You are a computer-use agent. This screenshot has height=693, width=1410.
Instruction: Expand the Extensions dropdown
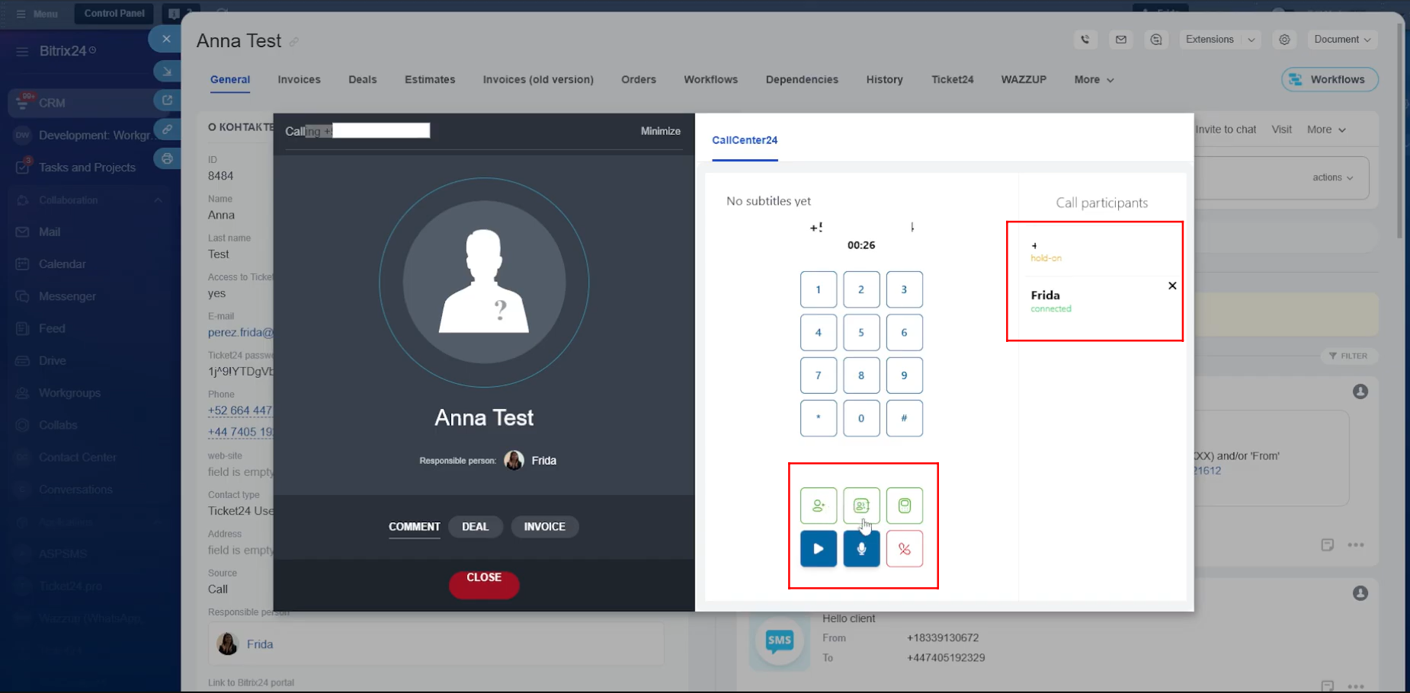pyautogui.click(x=1219, y=40)
